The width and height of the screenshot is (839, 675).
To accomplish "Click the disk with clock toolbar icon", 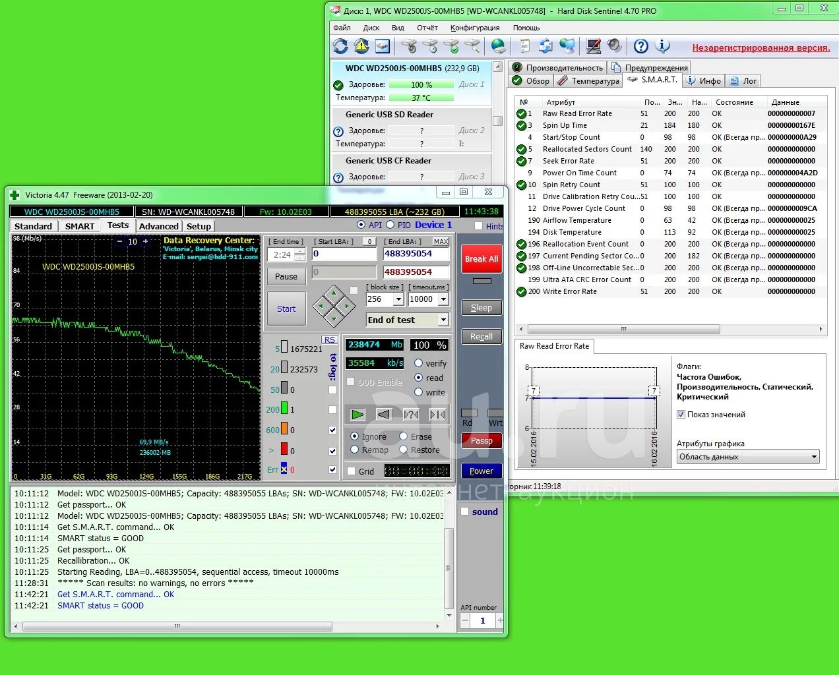I will click(430, 46).
